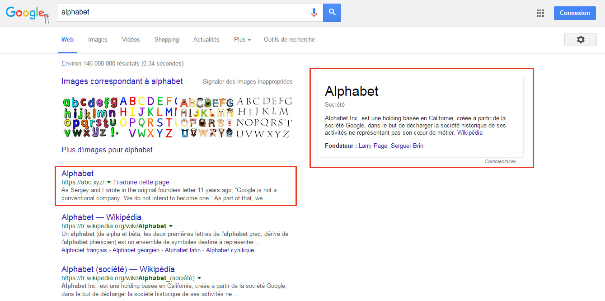Open the Alphabet abc.xyz result title
Screen dimensions: 605x301
[x=78, y=174]
